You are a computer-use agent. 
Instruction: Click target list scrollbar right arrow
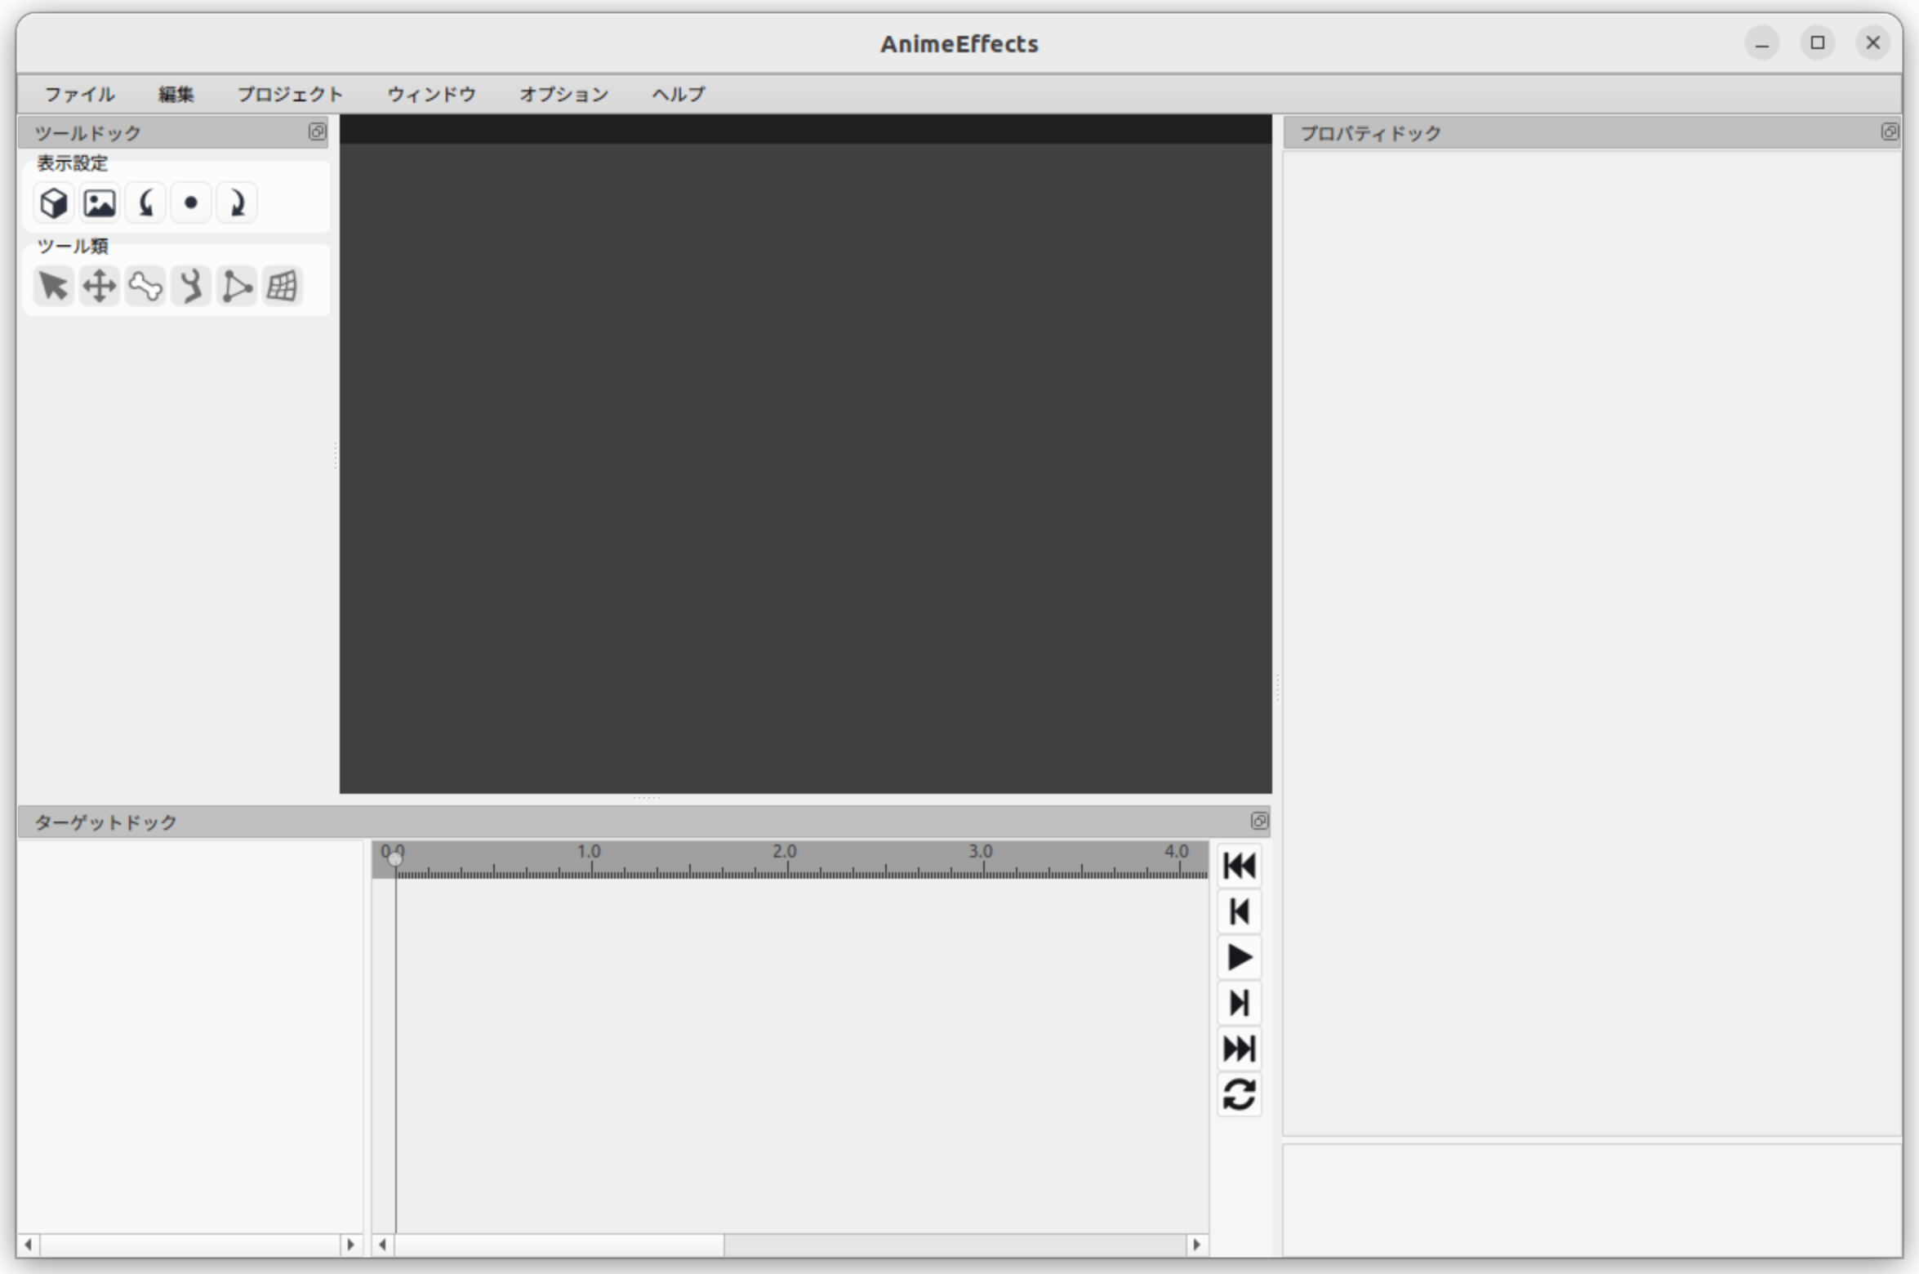pos(350,1245)
